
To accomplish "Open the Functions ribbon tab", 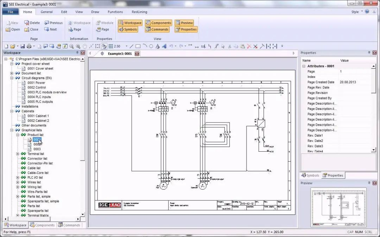I will (x=115, y=12).
